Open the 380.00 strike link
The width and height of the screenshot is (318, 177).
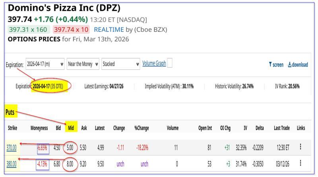click(12, 162)
